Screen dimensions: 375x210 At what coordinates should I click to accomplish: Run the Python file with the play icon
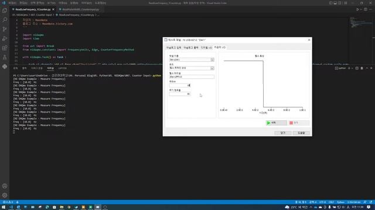[x=357, y=9]
